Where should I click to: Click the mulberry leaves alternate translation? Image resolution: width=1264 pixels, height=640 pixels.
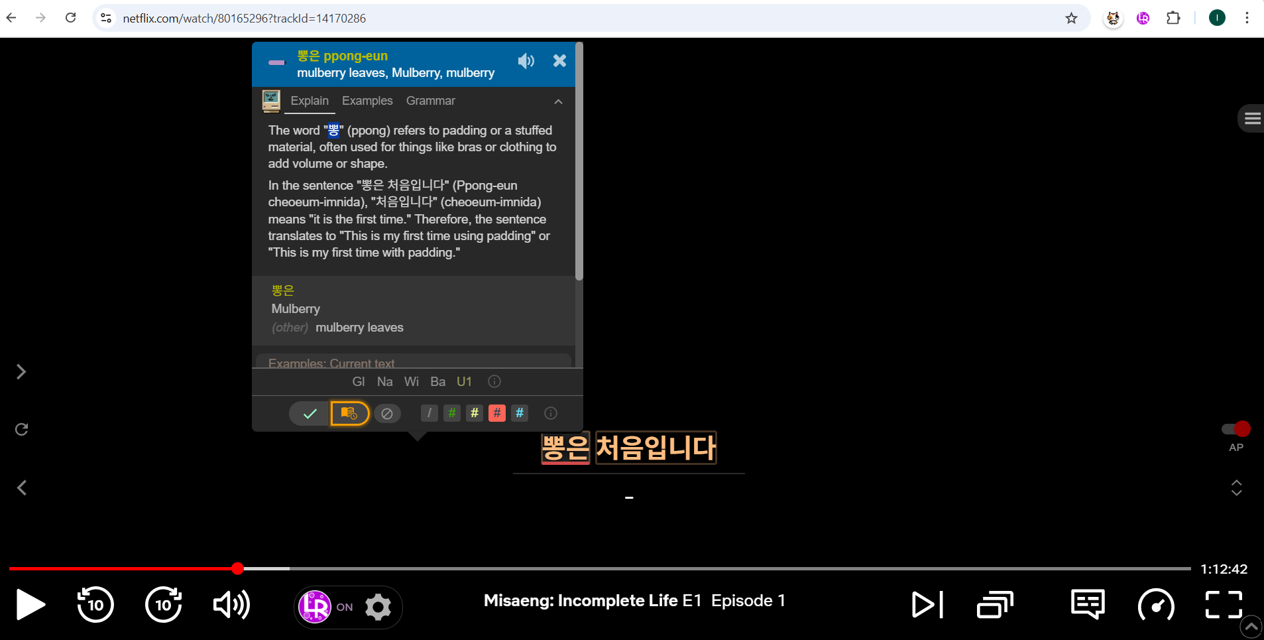tap(359, 328)
